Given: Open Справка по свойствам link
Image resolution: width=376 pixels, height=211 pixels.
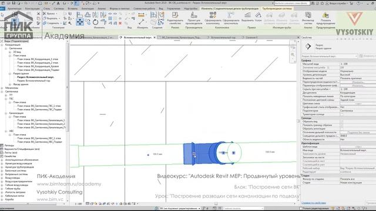Looking at the screenshot, I should pyautogui.click(x=313, y=203).
